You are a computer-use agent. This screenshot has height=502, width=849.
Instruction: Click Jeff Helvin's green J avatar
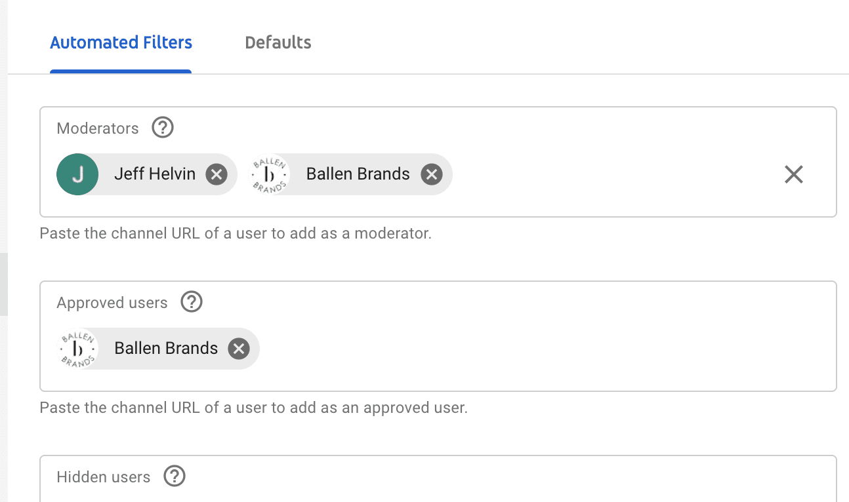click(x=77, y=174)
